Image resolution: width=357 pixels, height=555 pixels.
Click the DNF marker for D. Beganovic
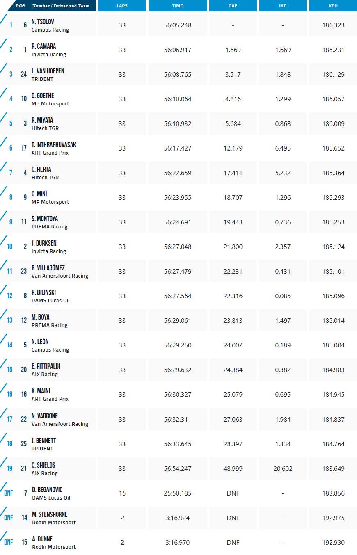pos(9,493)
